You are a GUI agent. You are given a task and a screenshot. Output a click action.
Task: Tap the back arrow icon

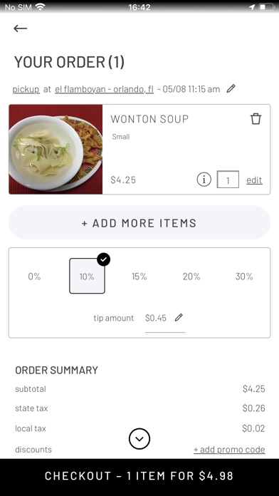(20, 29)
